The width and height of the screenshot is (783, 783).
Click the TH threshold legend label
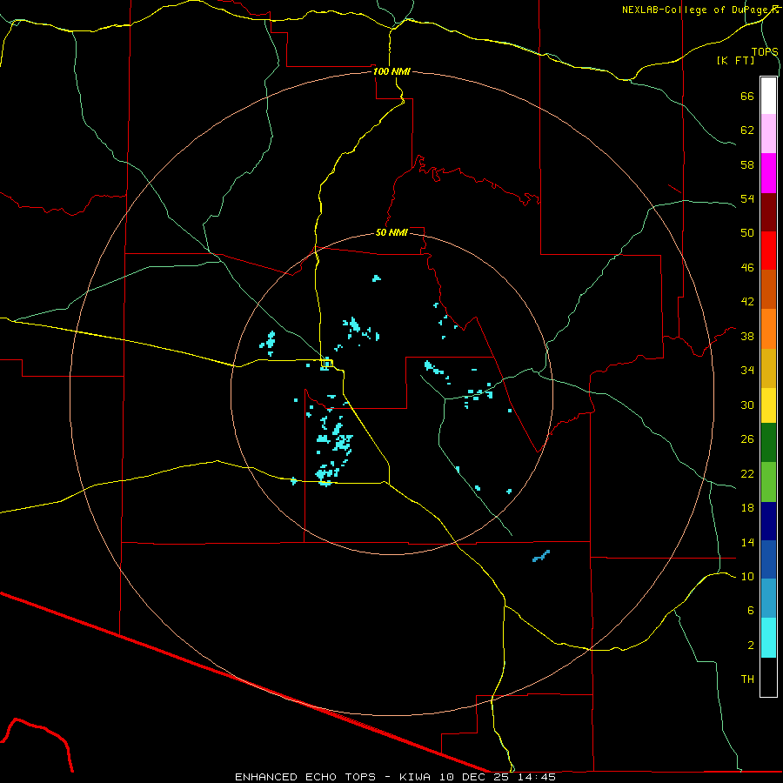pyautogui.click(x=747, y=679)
